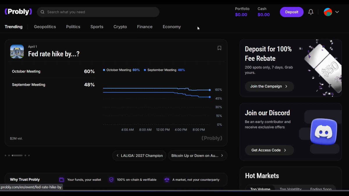The width and height of the screenshot is (349, 196).
Task: Open the Geopolitics category
Action: [45, 27]
